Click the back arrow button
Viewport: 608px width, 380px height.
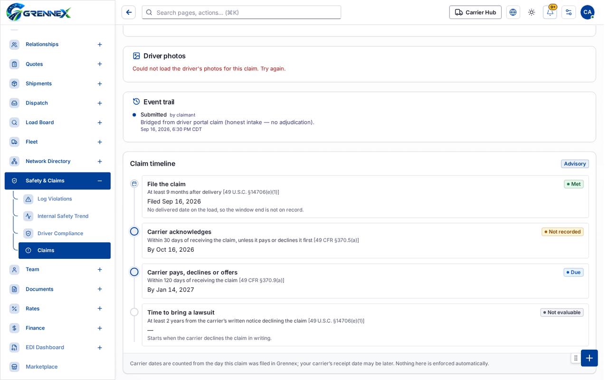129,12
